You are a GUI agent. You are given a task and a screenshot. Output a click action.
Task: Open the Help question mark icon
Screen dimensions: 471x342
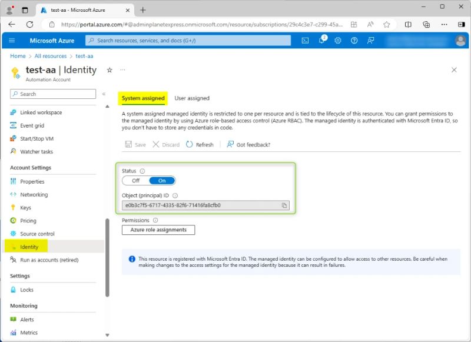coord(354,41)
